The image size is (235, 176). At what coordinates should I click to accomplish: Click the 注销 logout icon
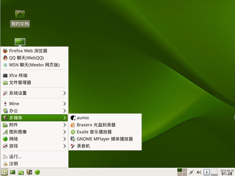tap(5, 164)
